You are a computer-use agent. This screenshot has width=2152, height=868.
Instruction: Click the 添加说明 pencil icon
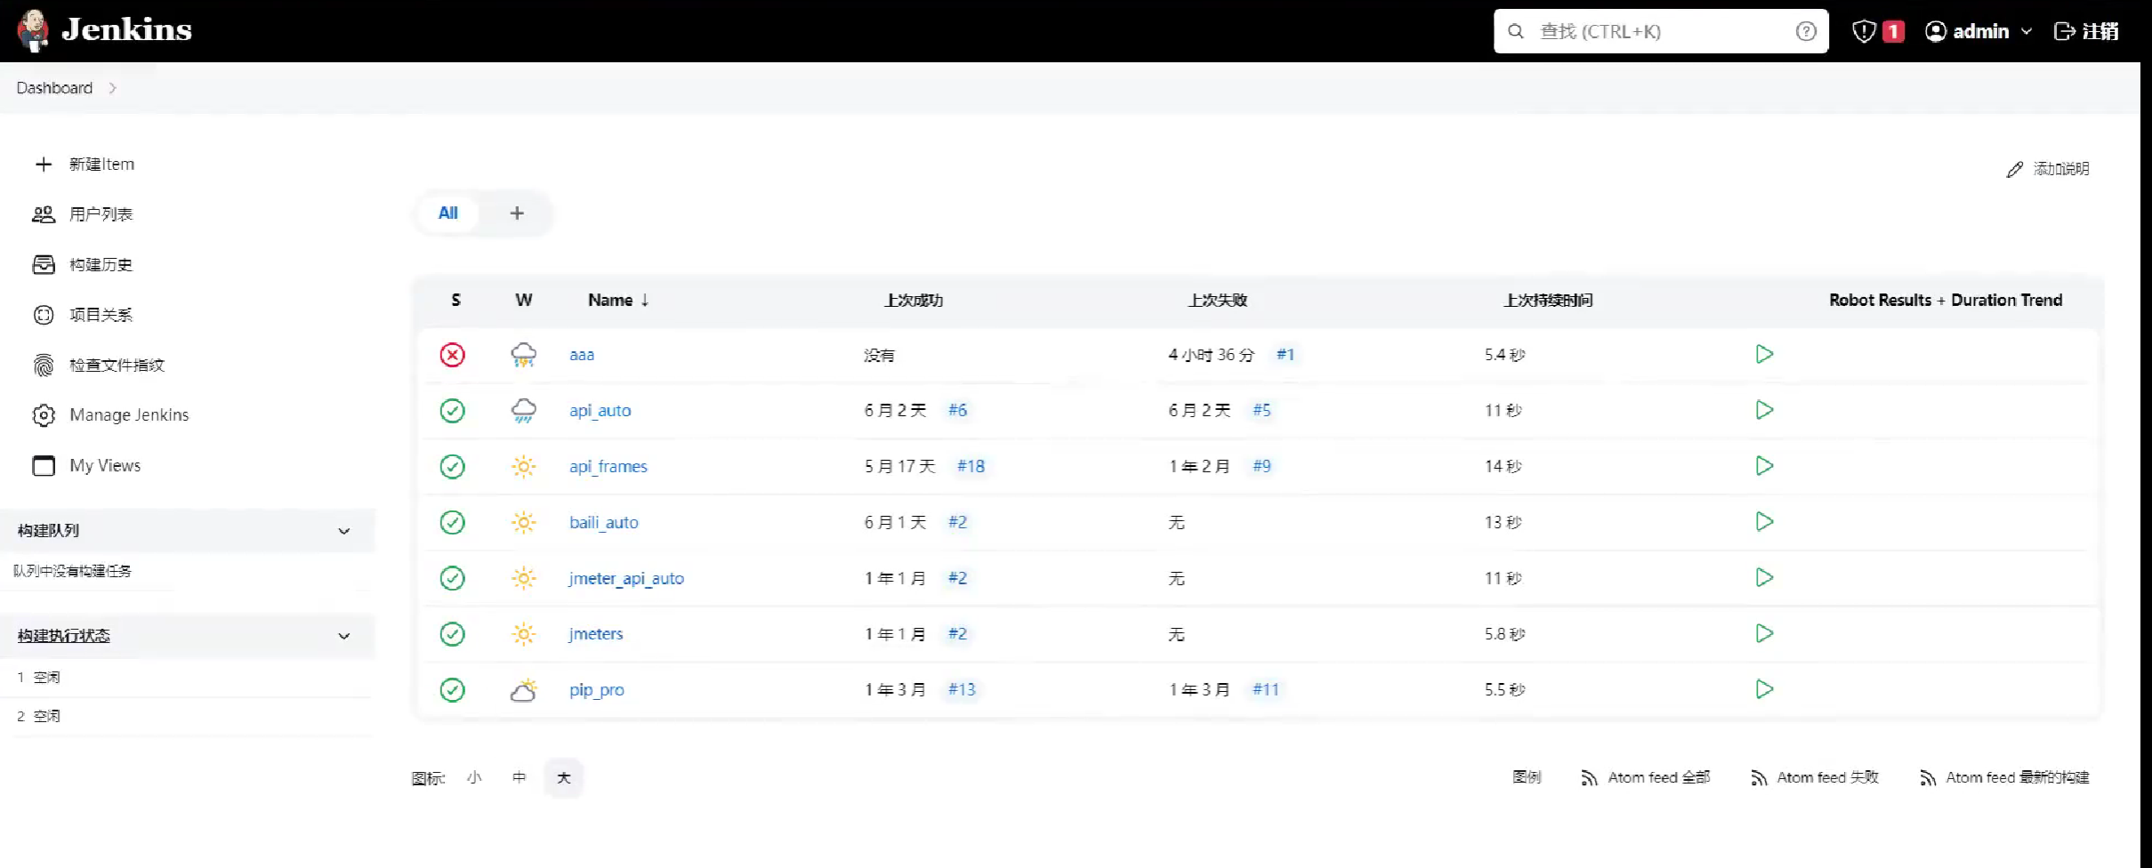[2015, 169]
